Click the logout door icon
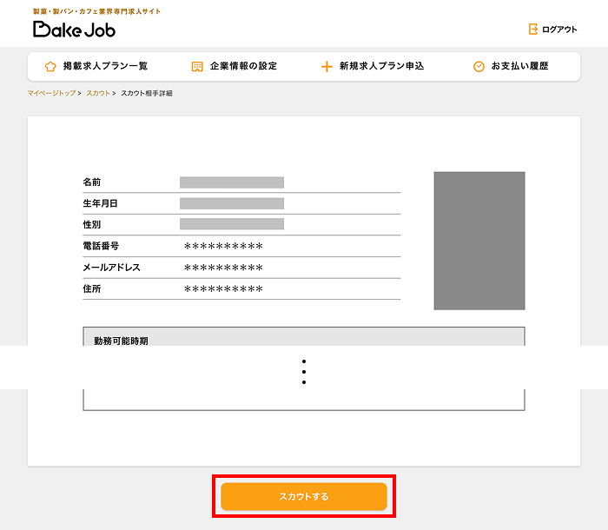The height and width of the screenshot is (530, 608). pyautogui.click(x=532, y=30)
